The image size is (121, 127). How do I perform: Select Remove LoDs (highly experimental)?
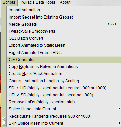(64, 102)
